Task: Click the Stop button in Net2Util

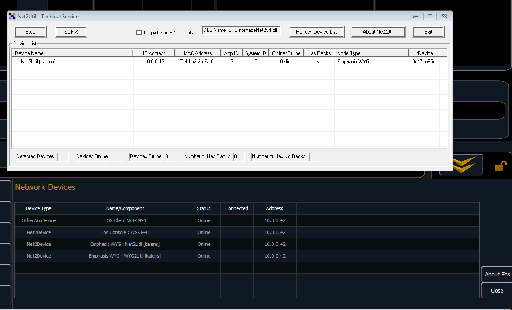Action: [x=30, y=32]
